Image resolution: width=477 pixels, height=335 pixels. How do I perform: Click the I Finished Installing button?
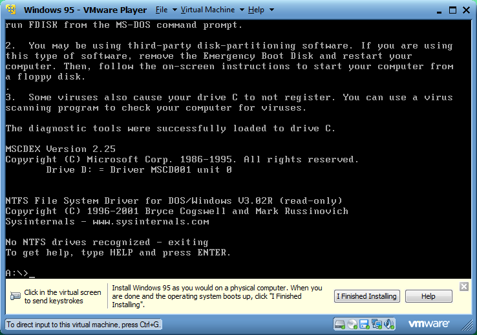pyautogui.click(x=367, y=296)
